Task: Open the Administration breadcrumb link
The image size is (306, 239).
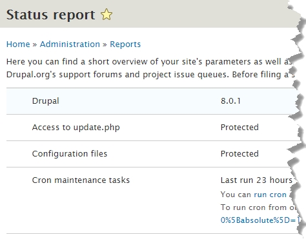Action: [x=70, y=44]
